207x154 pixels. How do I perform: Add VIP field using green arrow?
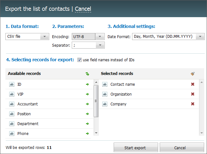(x=87, y=94)
